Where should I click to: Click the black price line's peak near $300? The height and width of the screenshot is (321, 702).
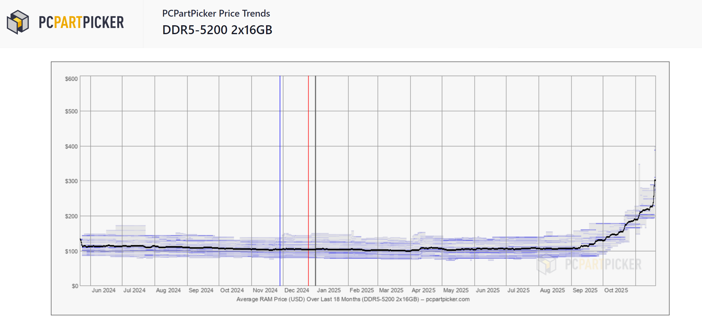point(655,180)
